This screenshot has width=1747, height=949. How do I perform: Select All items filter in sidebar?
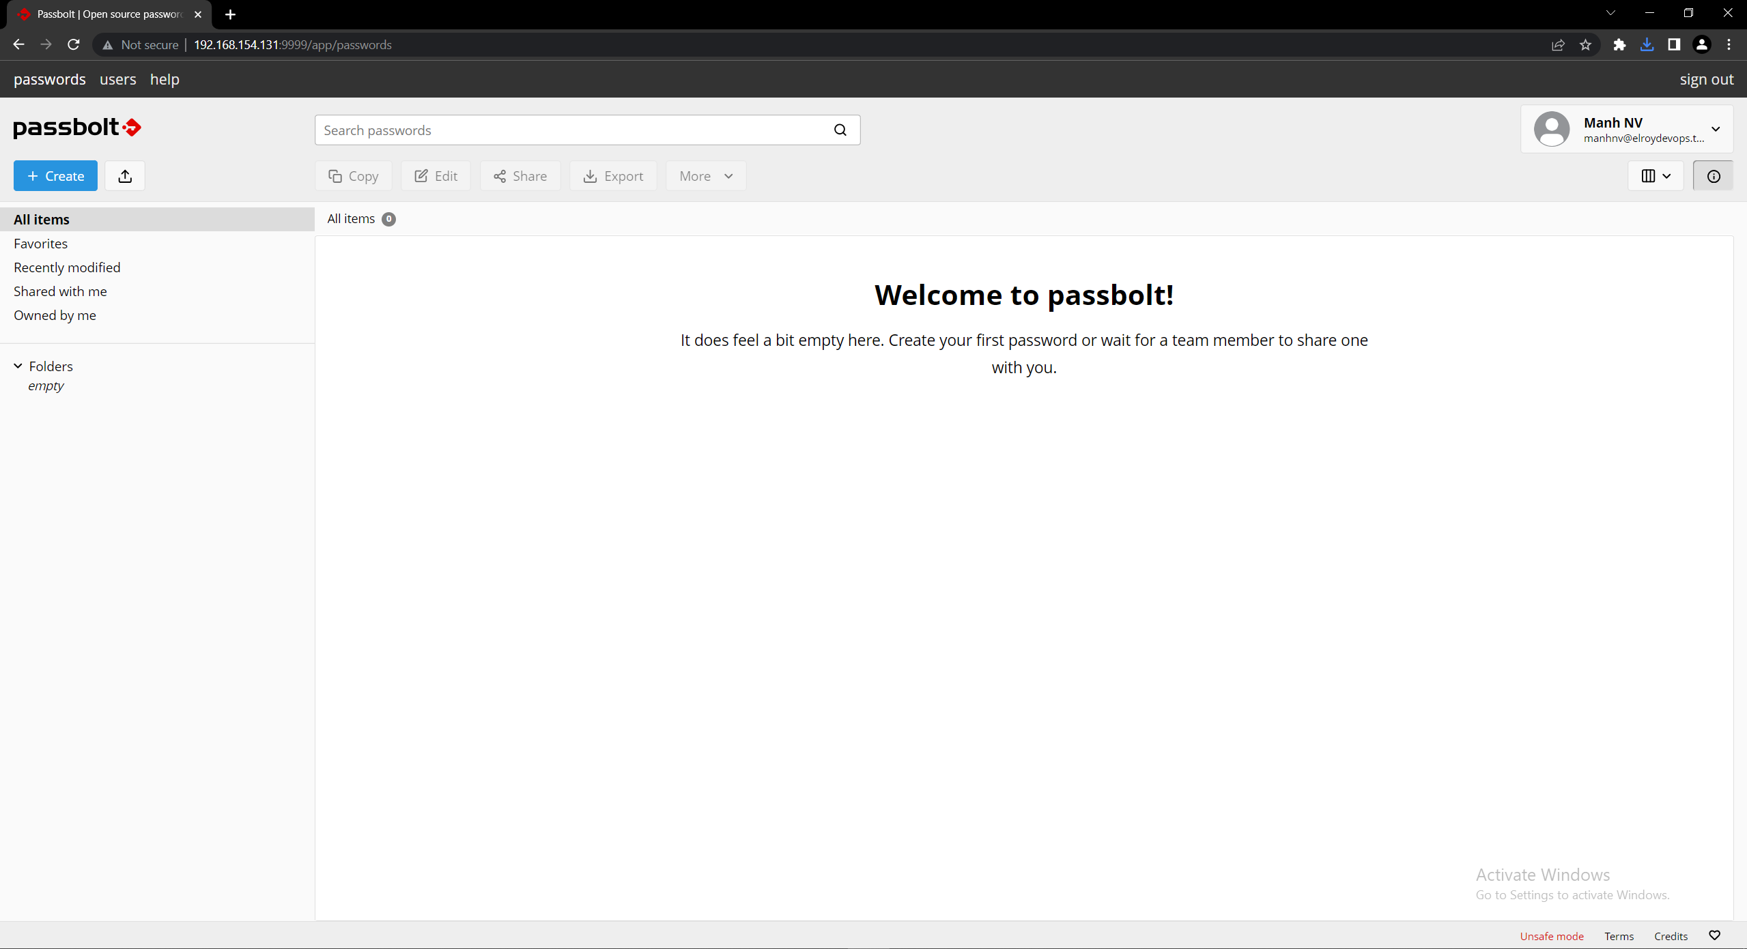click(157, 220)
